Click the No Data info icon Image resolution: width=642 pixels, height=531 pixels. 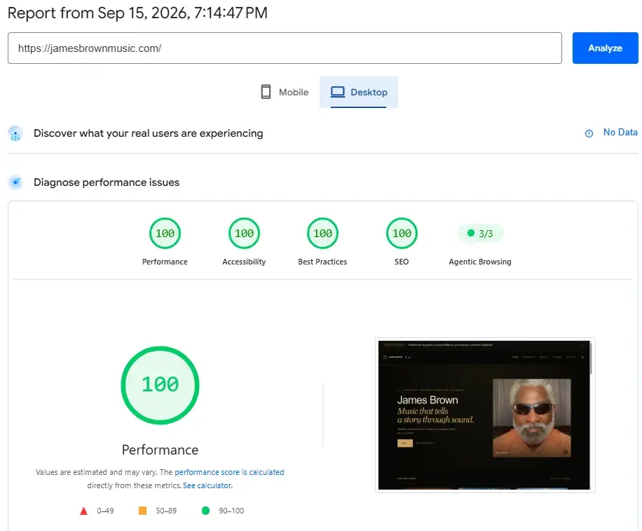tap(589, 133)
